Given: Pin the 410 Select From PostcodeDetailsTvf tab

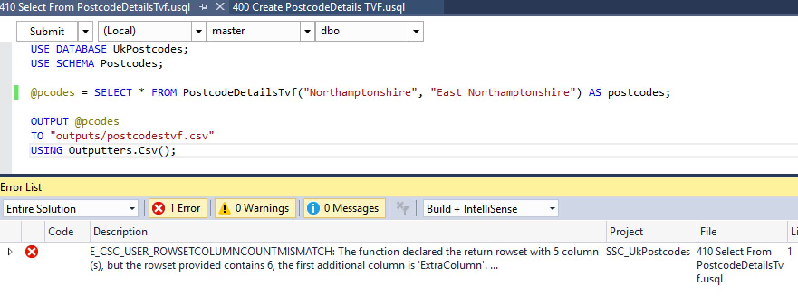Looking at the screenshot, I should pyautogui.click(x=203, y=7).
